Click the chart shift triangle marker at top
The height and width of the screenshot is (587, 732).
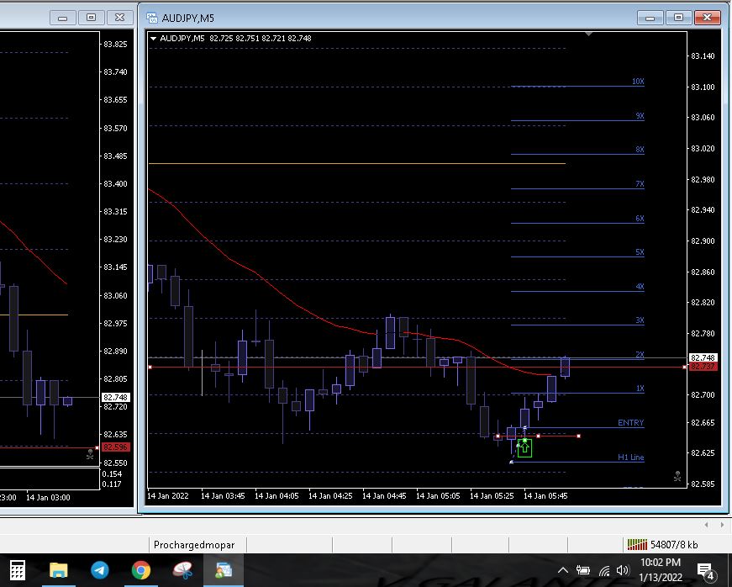[589, 34]
